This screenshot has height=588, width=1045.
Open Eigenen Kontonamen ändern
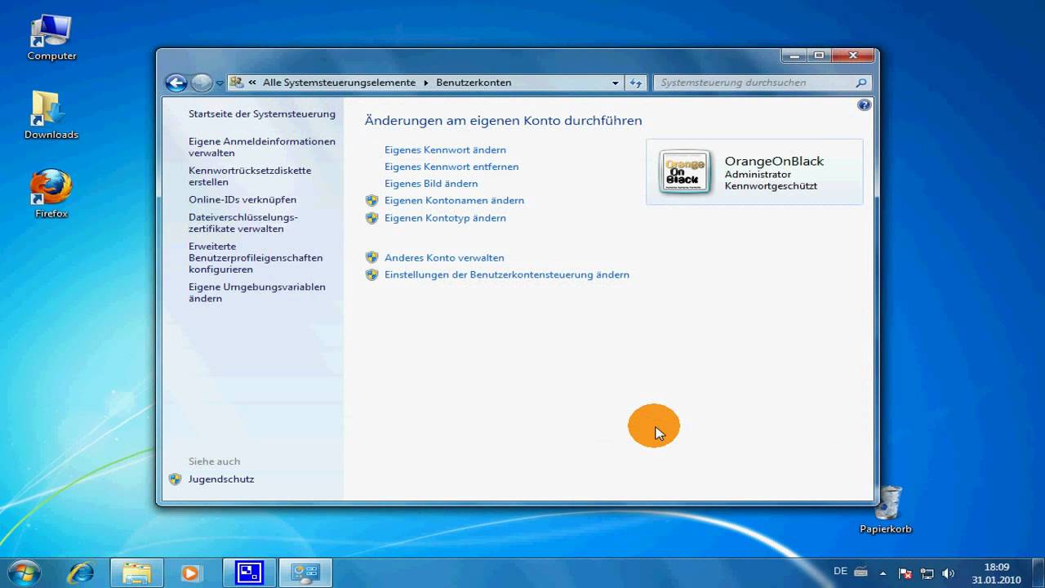[454, 200]
